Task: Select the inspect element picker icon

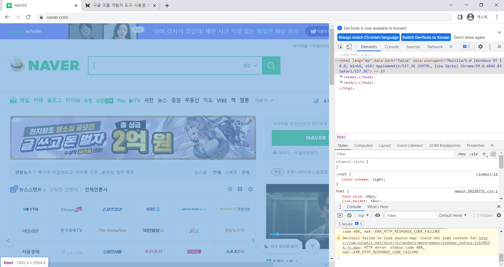Action: (x=340, y=47)
